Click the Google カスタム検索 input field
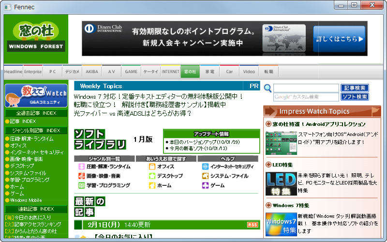This screenshot has height=242, width=387. (x=306, y=97)
